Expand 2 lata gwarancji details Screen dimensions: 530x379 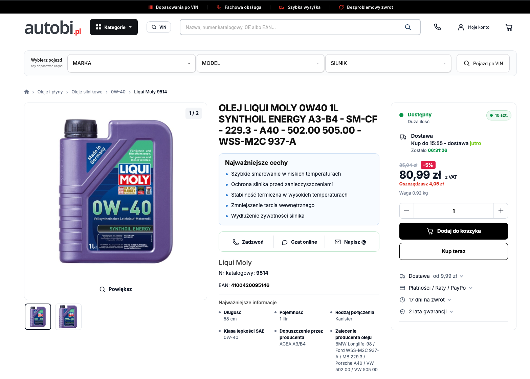click(x=426, y=312)
